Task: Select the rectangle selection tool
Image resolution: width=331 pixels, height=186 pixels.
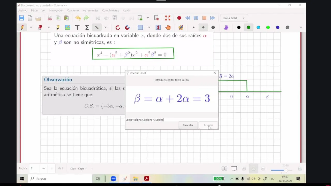Action: [x=140, y=27]
